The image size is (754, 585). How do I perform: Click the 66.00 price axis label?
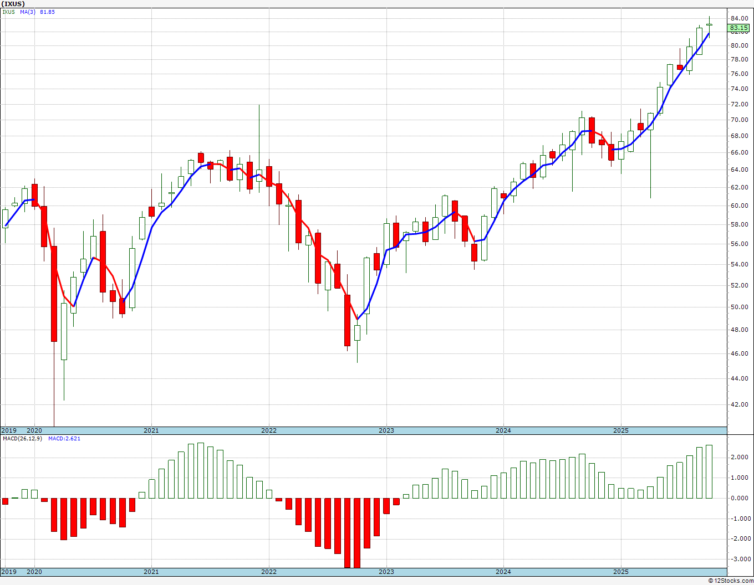[740, 152]
